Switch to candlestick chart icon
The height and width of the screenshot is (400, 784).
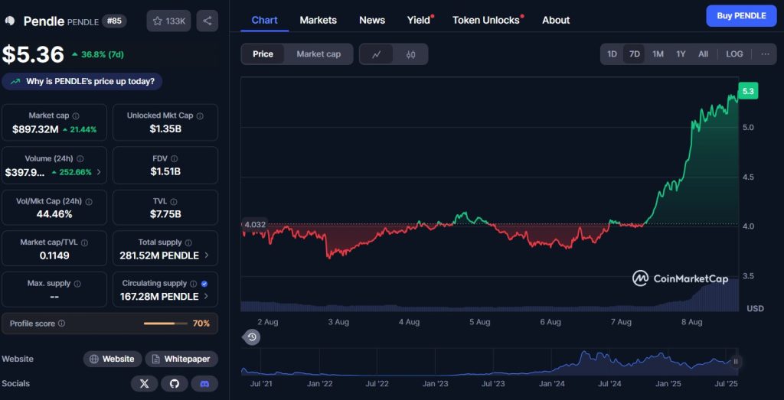coord(410,54)
